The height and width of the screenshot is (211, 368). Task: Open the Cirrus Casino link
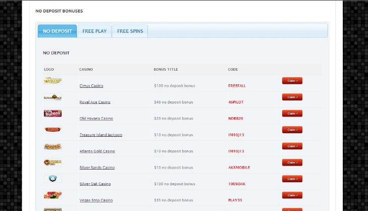91,86
